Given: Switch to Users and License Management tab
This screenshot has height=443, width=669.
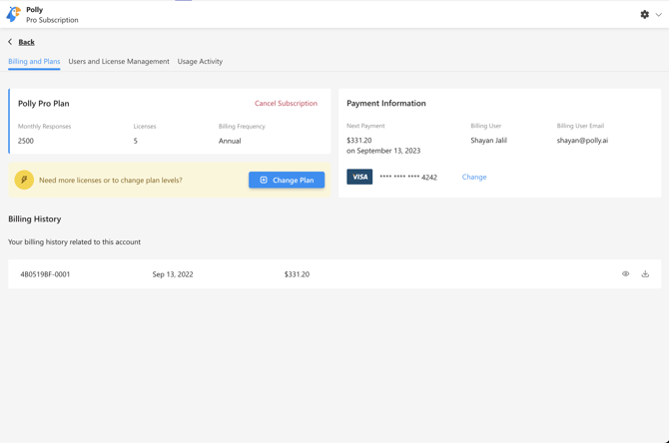Looking at the screenshot, I should (119, 62).
